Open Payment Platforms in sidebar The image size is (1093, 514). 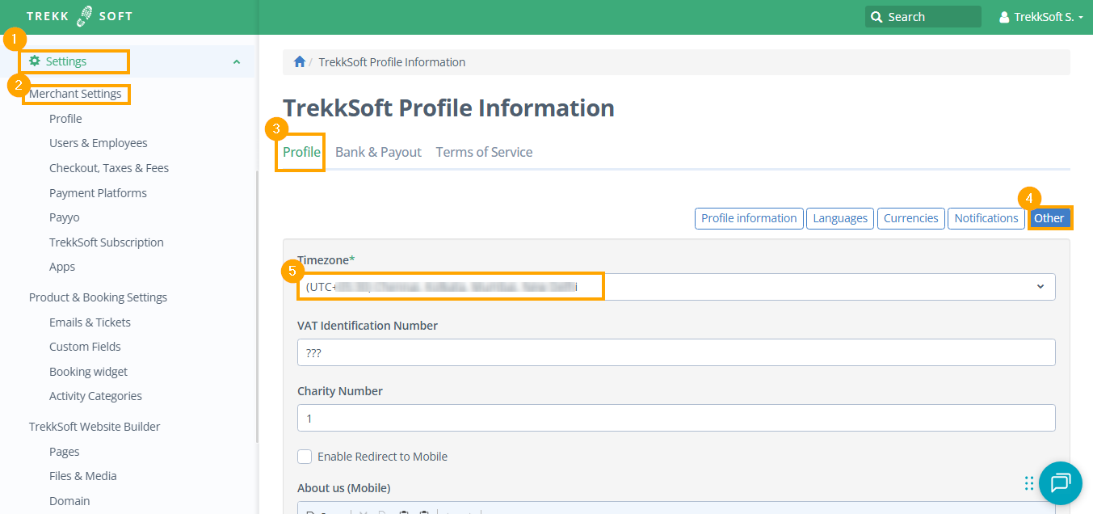pos(98,193)
